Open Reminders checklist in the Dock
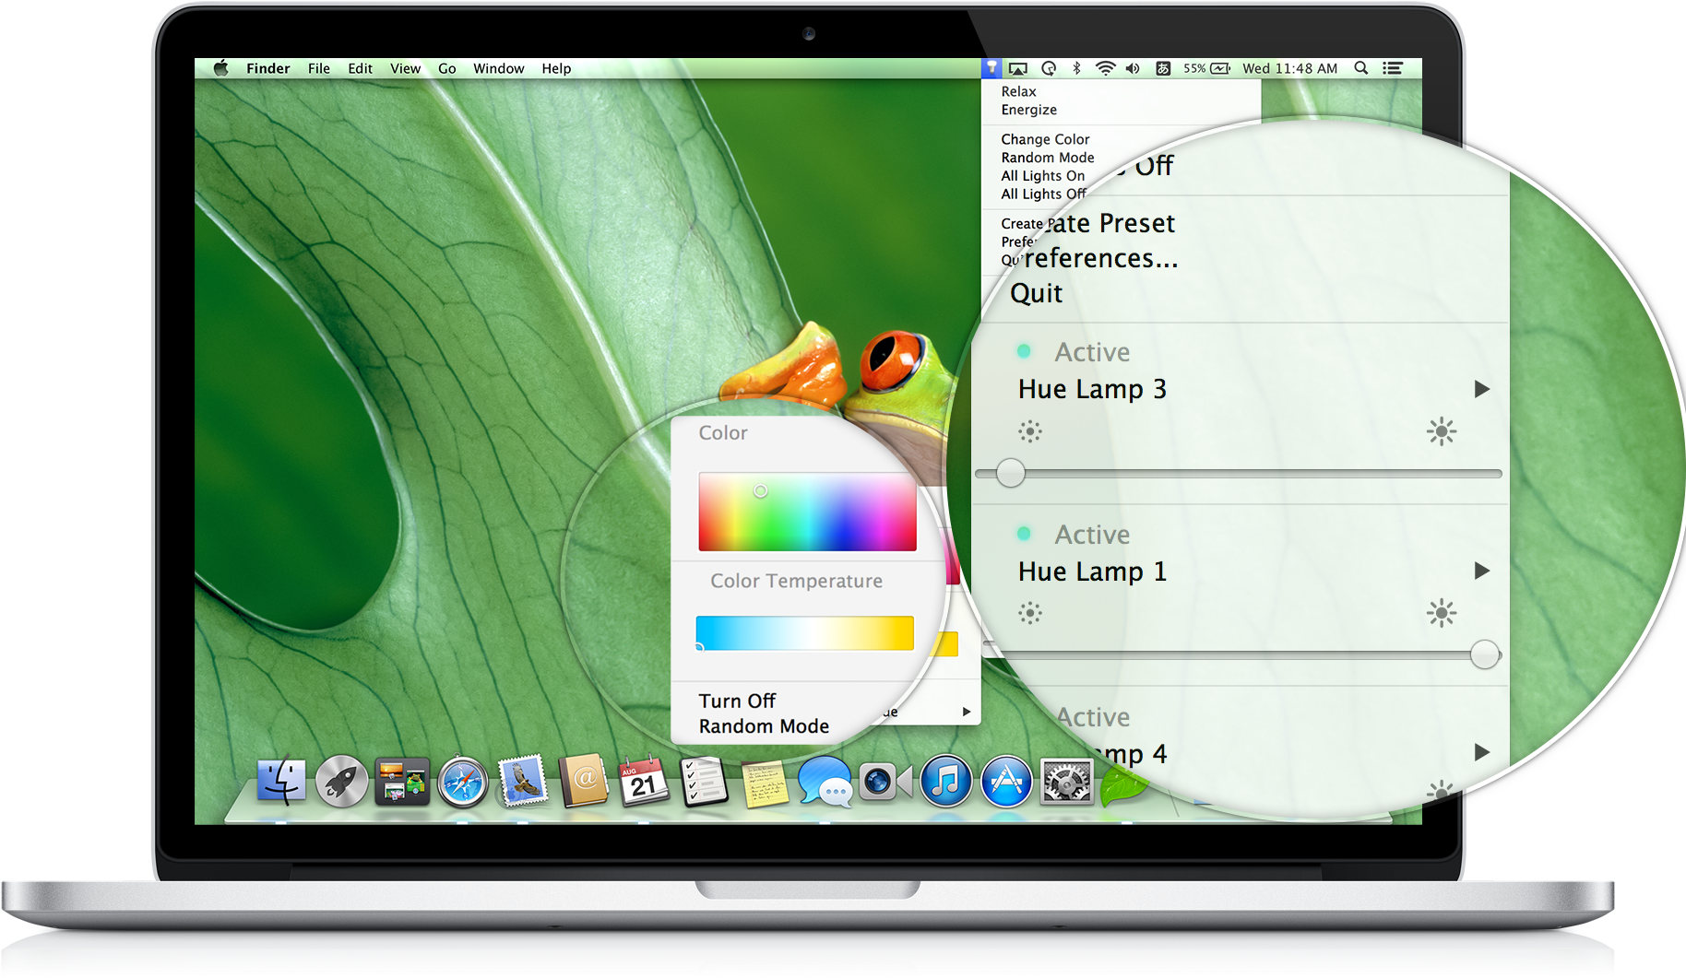1686x978 pixels. pyautogui.click(x=705, y=782)
